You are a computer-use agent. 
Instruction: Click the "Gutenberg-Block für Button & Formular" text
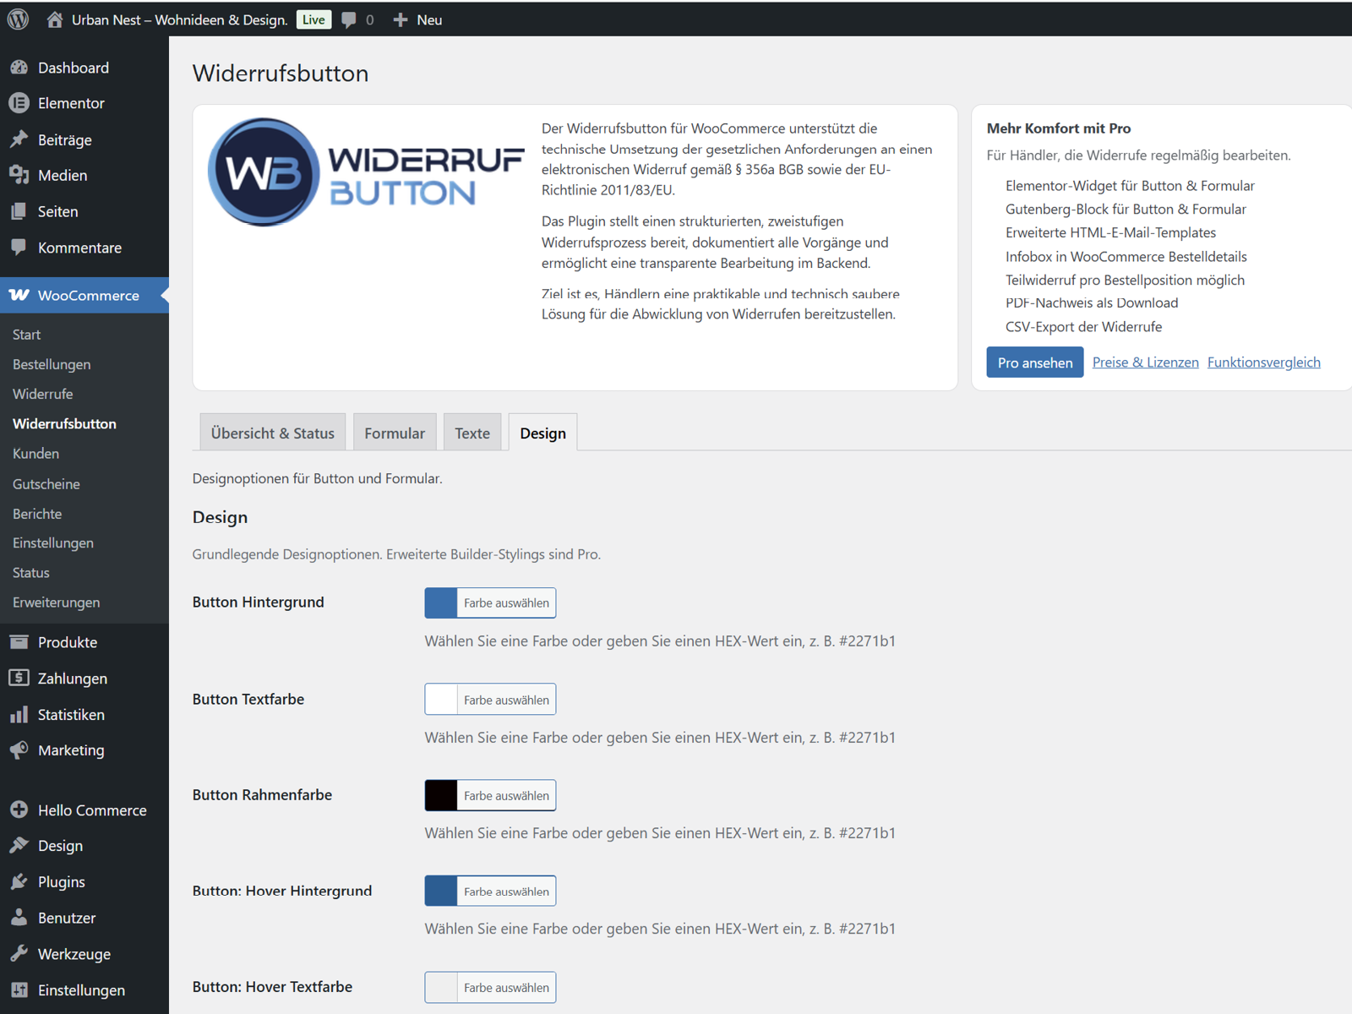[x=1126, y=210]
